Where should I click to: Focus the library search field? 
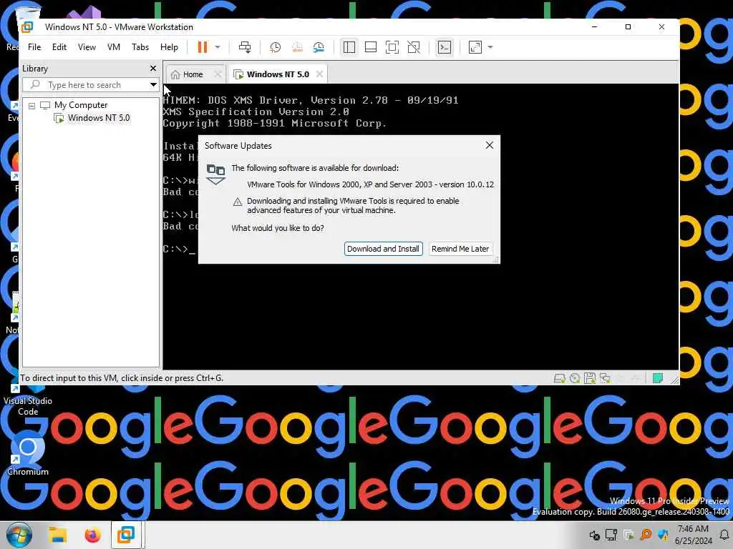pyautogui.click(x=84, y=85)
